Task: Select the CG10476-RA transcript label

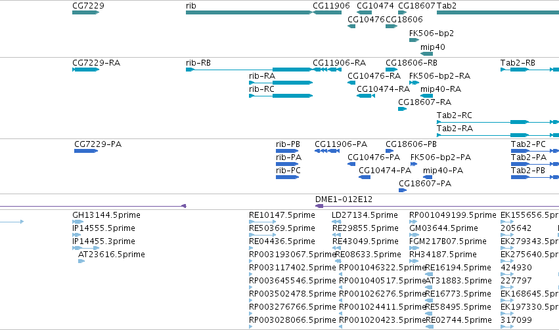Action: [374, 76]
